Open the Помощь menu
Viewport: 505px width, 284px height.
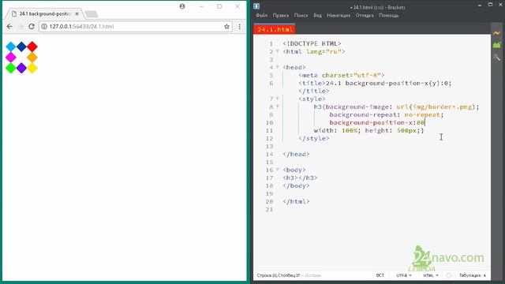point(389,15)
